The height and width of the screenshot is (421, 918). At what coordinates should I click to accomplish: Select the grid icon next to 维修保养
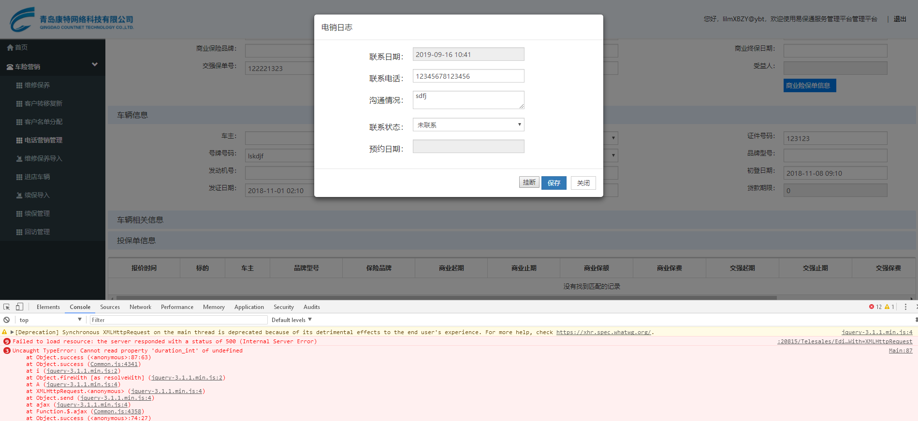[x=19, y=85]
